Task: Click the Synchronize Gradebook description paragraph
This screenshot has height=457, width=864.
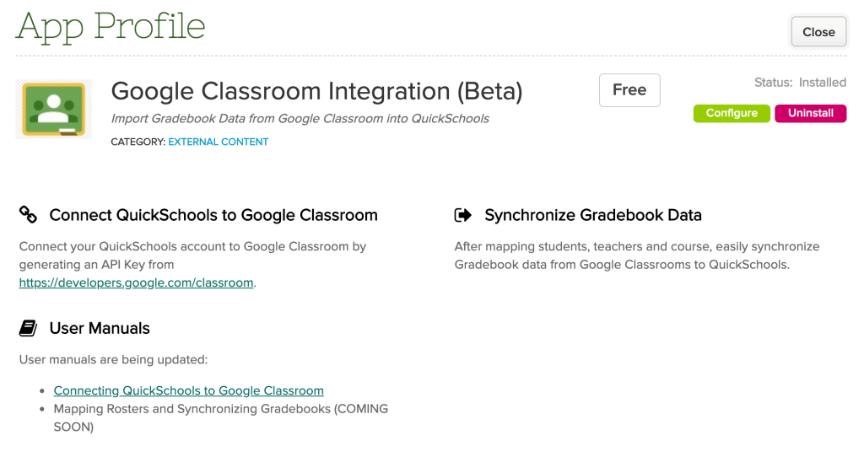Action: [x=636, y=255]
